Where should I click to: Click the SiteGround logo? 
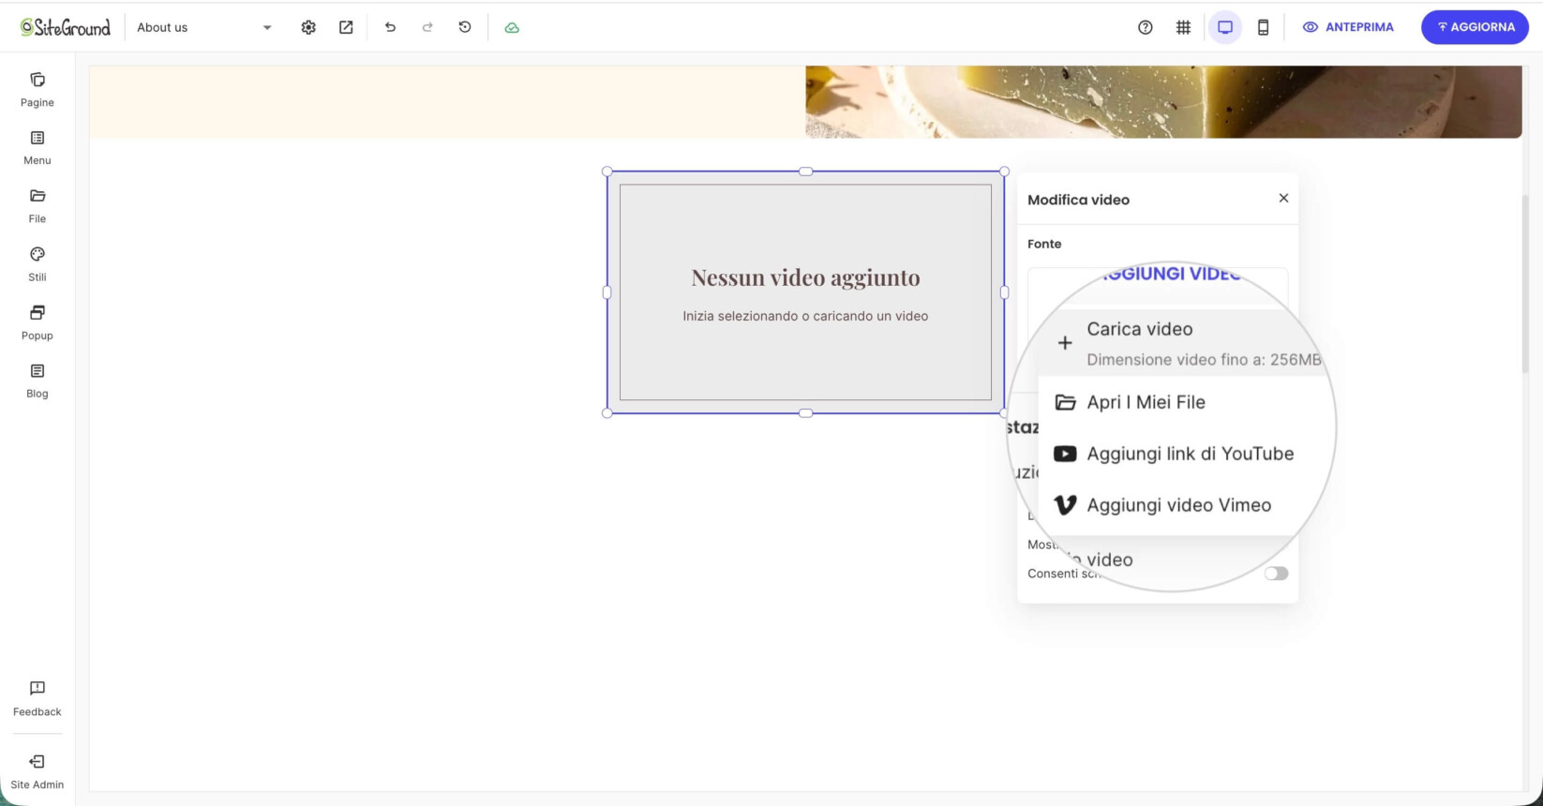pyautogui.click(x=66, y=27)
